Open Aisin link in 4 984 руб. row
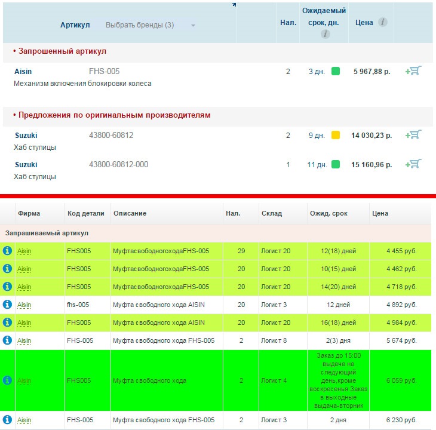Screen dimensions: 436x430 tap(24, 322)
